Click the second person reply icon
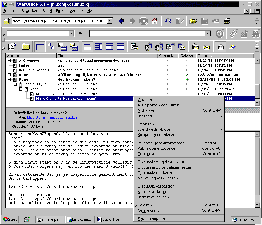The image size is (262, 225). (x=159, y=47)
